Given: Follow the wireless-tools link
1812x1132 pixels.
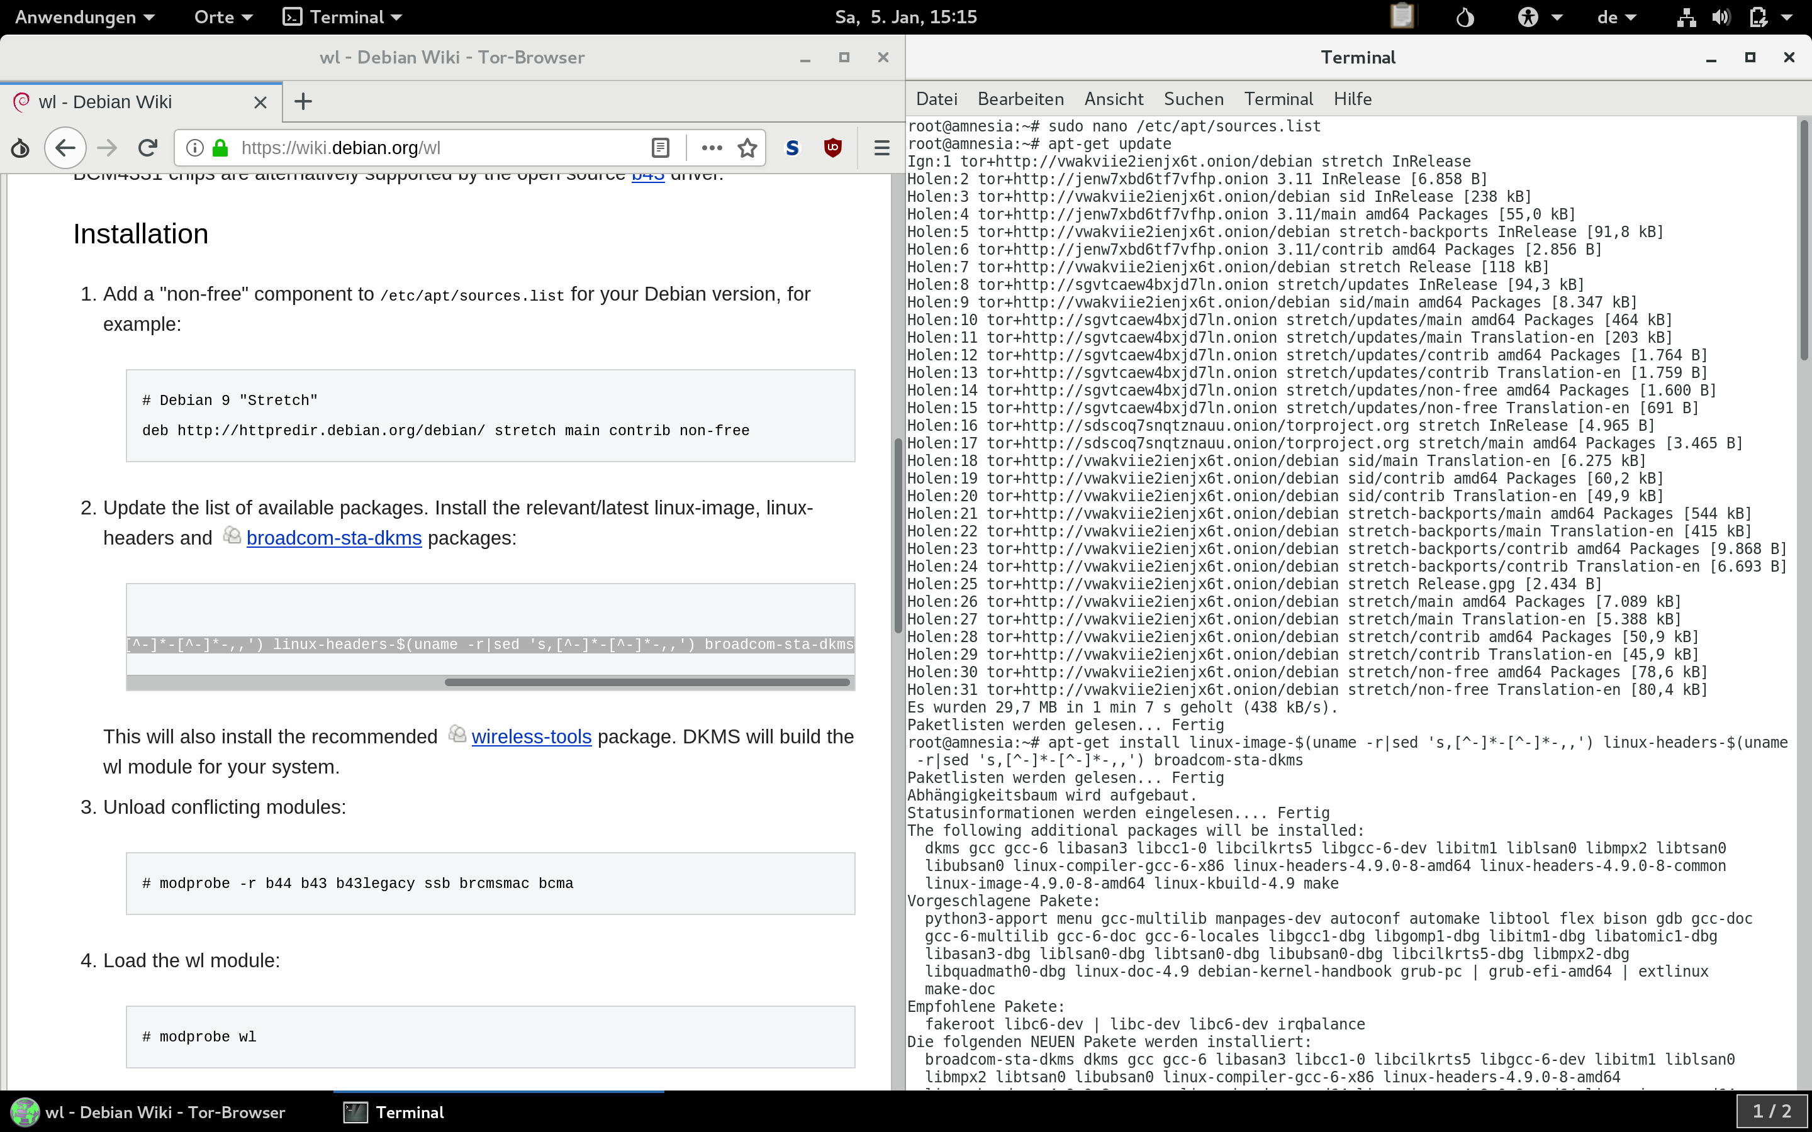Looking at the screenshot, I should point(532,736).
